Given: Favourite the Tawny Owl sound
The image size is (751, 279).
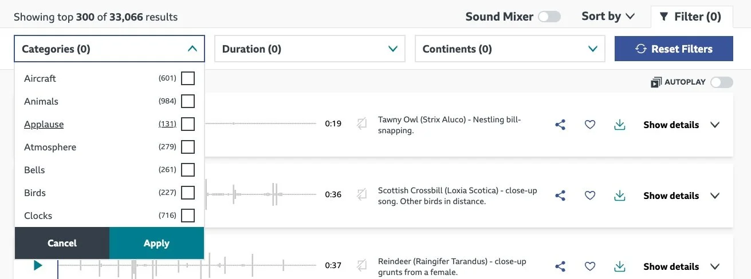Looking at the screenshot, I should [590, 125].
